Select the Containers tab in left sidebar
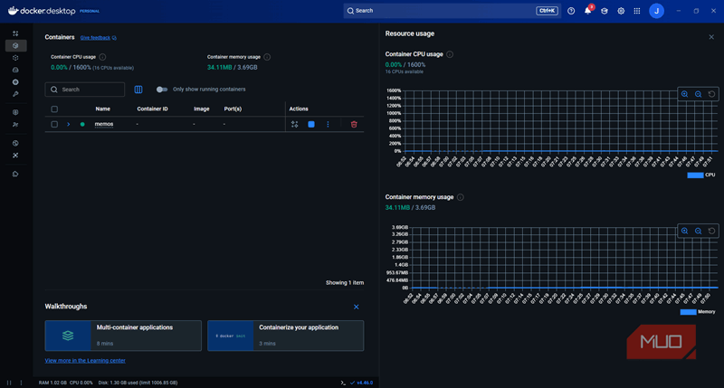The width and height of the screenshot is (724, 388). (15, 45)
